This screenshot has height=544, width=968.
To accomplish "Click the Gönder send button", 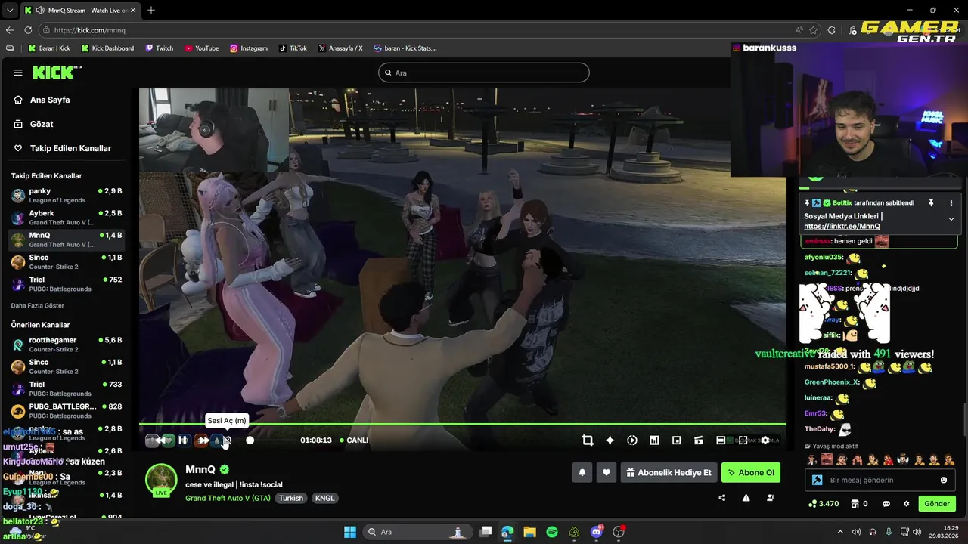I will tap(937, 503).
